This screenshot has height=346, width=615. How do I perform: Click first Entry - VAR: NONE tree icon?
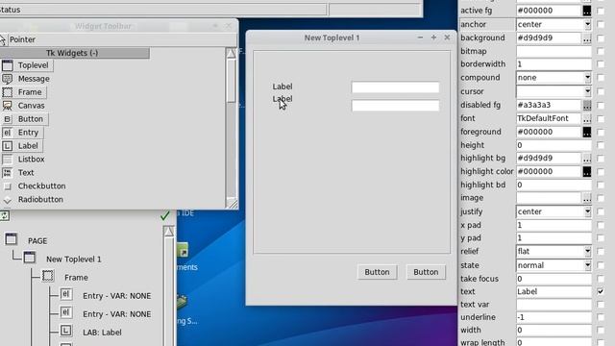tap(66, 294)
